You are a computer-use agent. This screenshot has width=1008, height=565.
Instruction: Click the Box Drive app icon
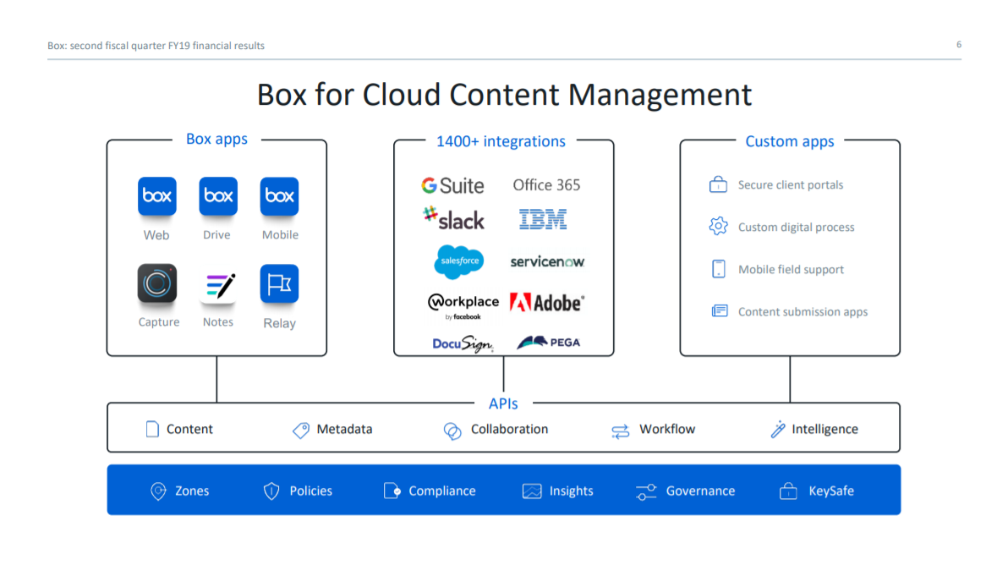218,196
